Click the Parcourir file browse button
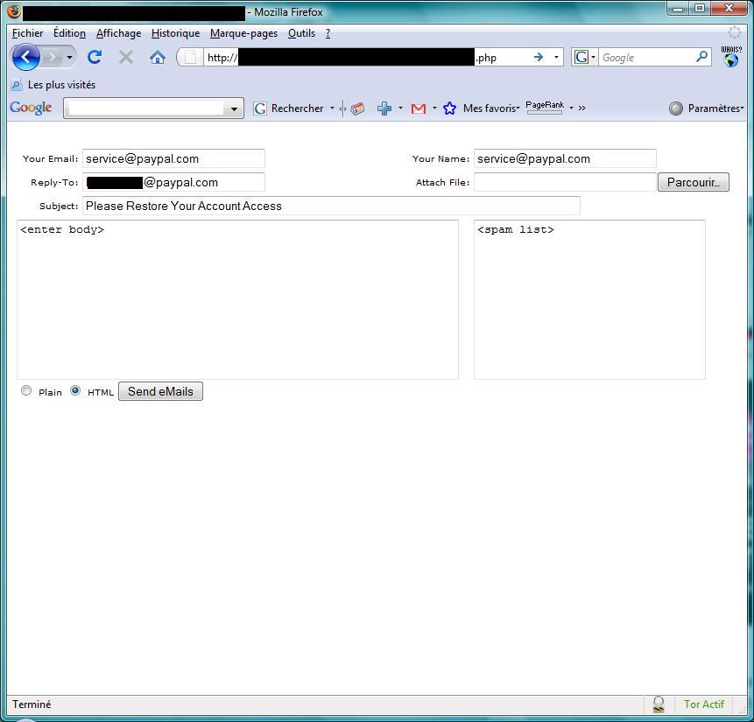This screenshot has height=722, width=754. coord(693,182)
